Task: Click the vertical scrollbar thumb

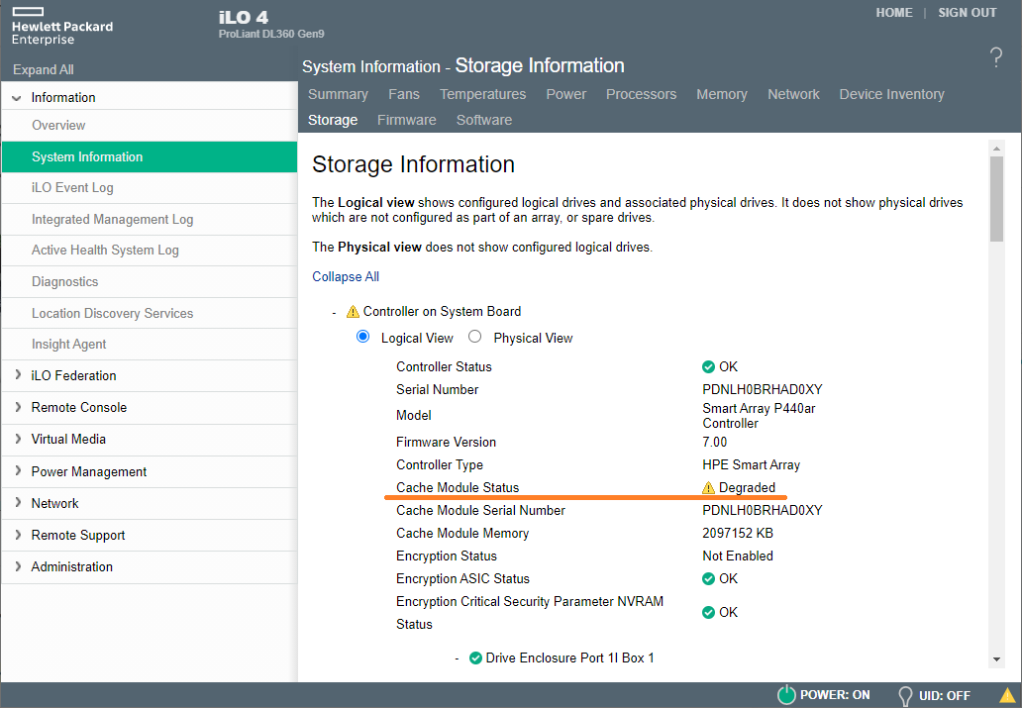Action: click(x=996, y=198)
